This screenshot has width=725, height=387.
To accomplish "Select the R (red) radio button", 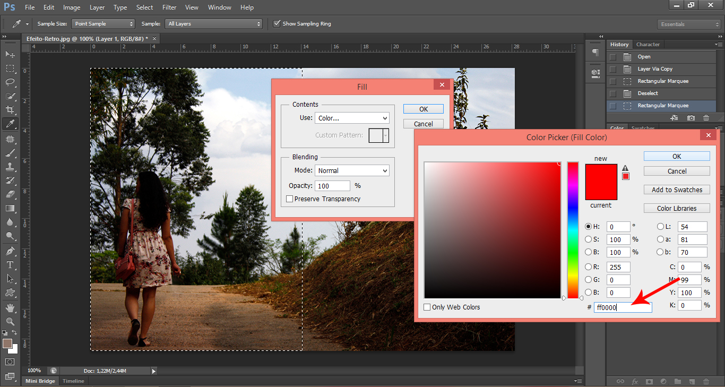I will click(588, 267).
